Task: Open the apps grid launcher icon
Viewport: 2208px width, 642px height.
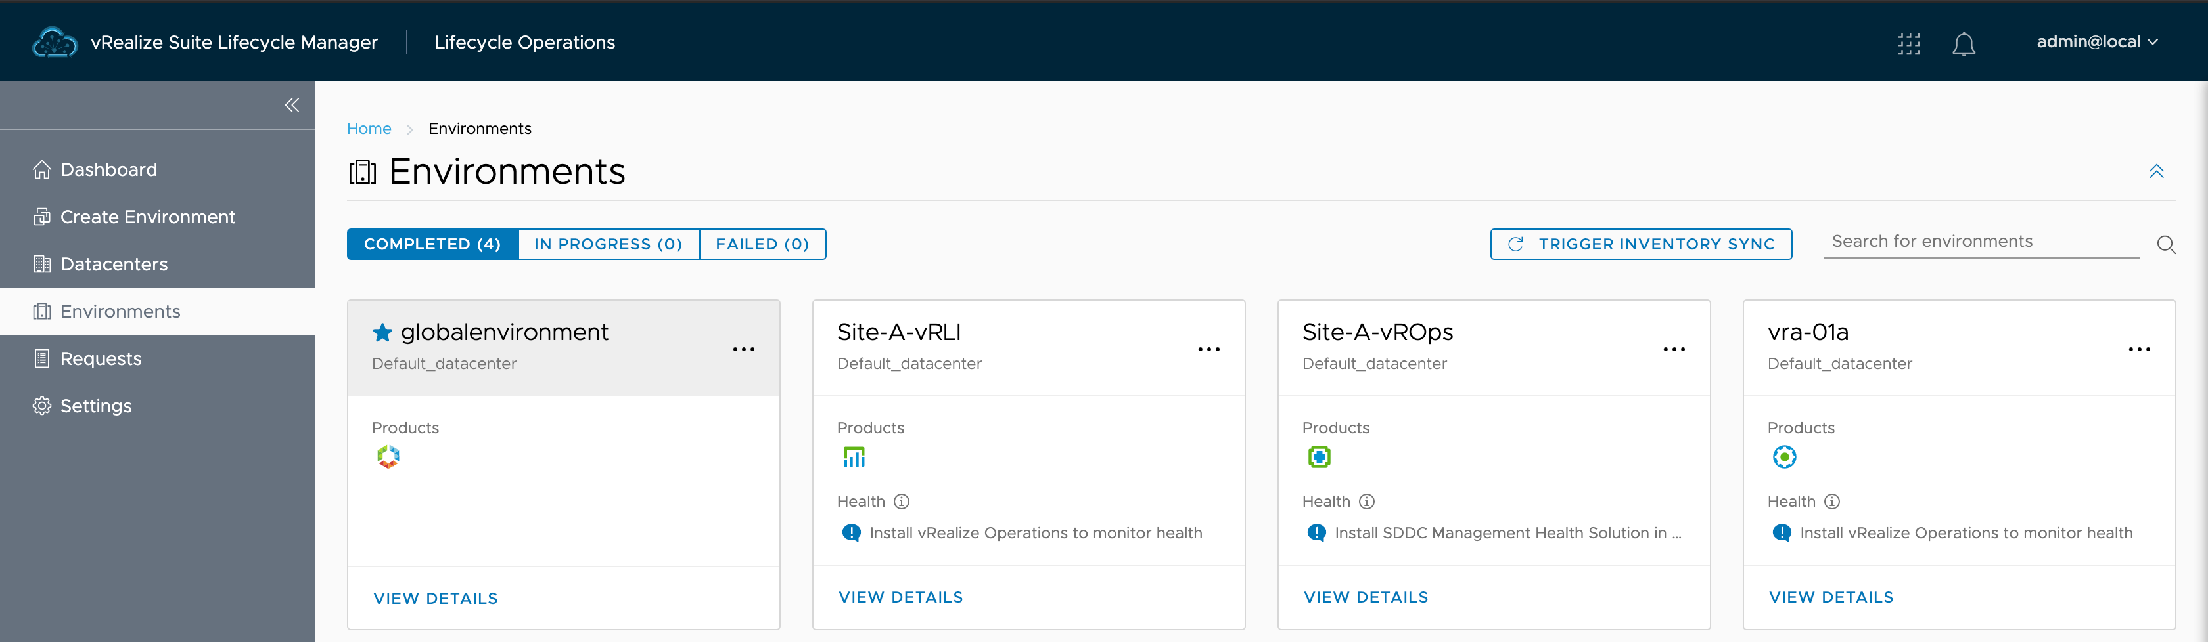Action: 1909,44
